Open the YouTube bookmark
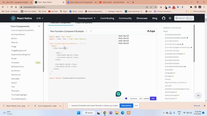 tap(53, 11)
